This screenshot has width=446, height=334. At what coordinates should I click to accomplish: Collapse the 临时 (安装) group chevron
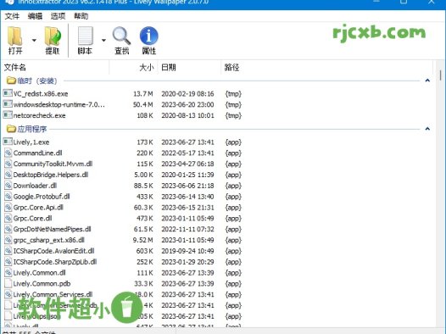click(x=427, y=81)
